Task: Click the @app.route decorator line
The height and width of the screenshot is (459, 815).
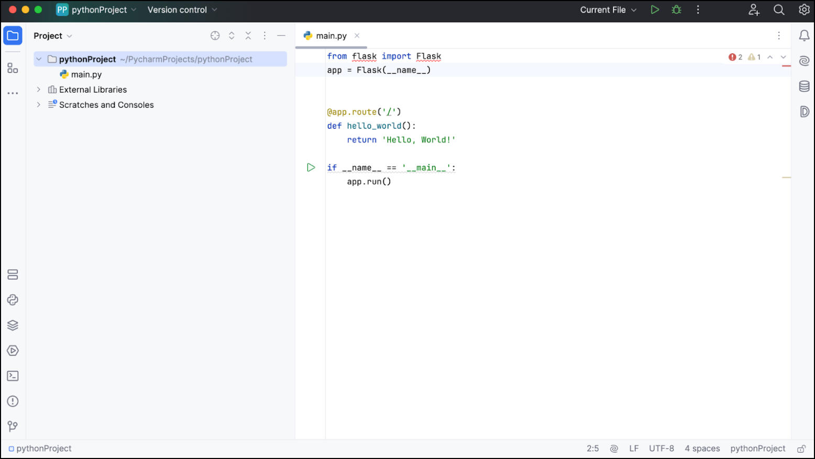Action: 364,112
